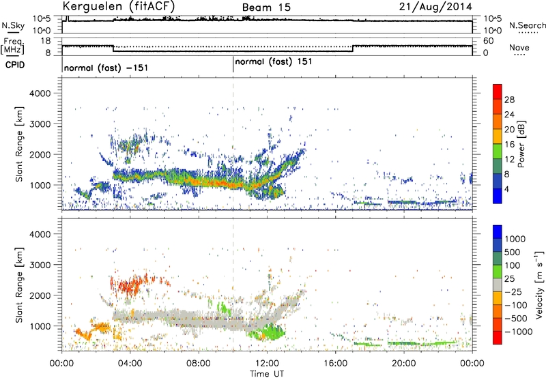Pick the light green 25-100 velocity swatch

pos(498,272)
